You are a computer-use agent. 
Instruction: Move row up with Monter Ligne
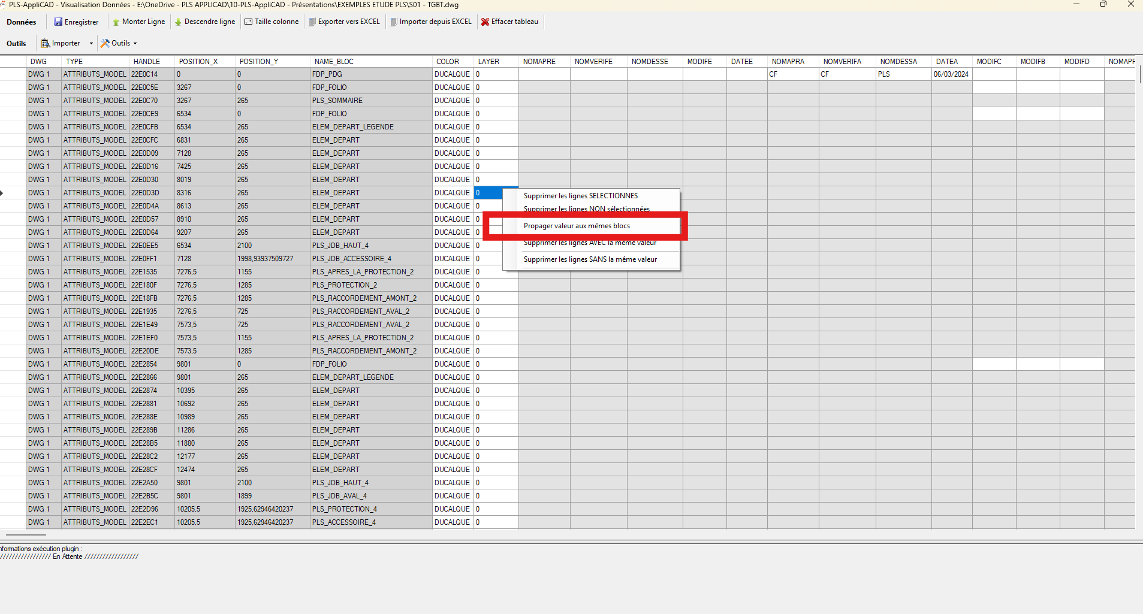[x=138, y=22]
